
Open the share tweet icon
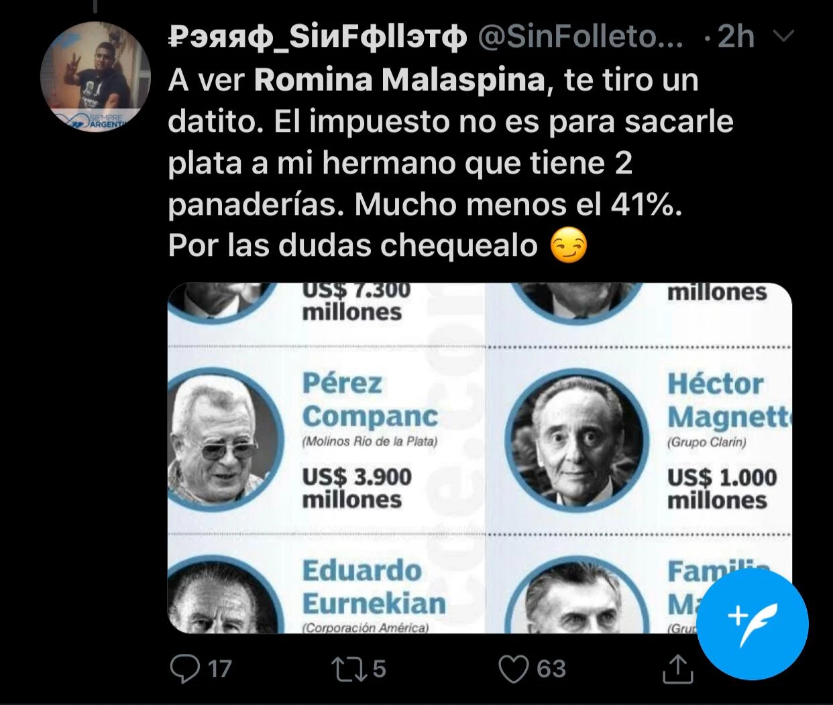677,668
